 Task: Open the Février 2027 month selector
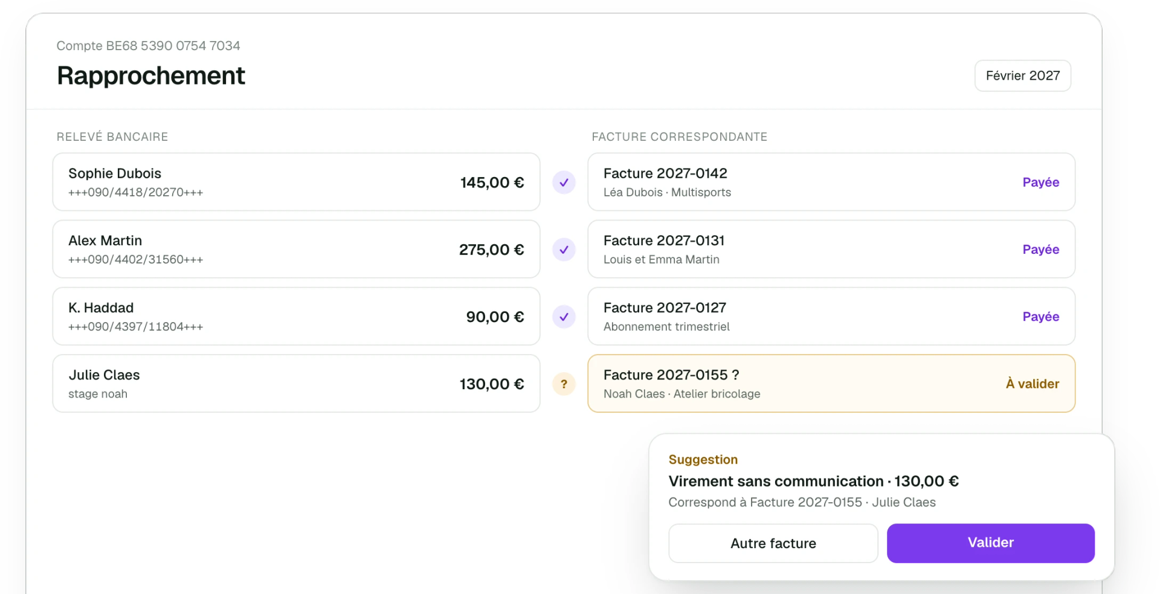[1022, 76]
